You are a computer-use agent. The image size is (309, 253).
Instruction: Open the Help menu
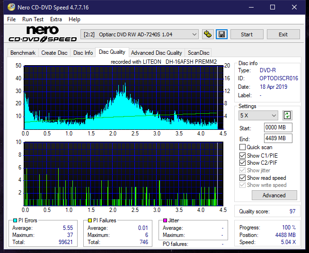click(74, 19)
